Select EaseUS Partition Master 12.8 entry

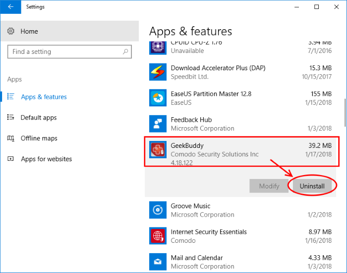point(240,98)
